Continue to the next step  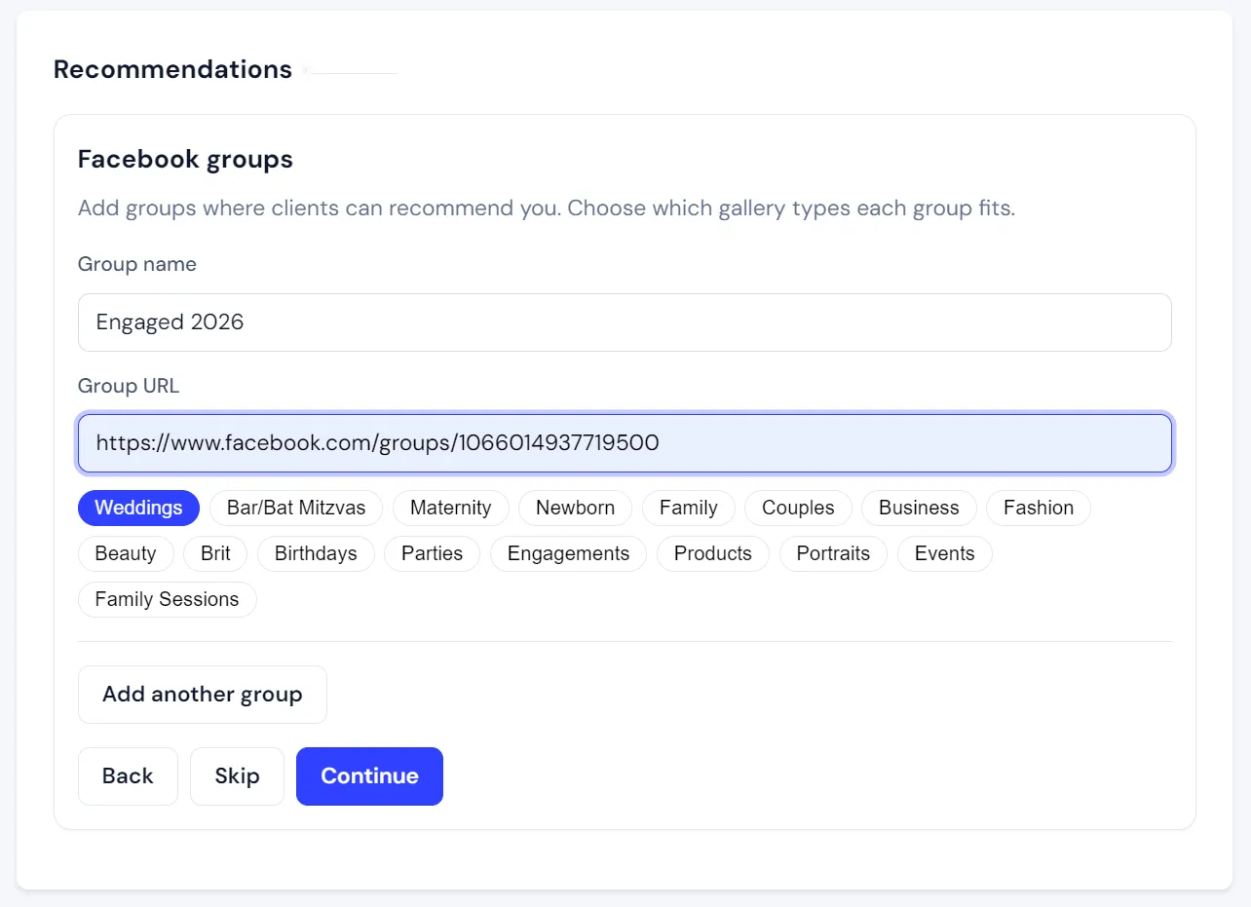369,776
